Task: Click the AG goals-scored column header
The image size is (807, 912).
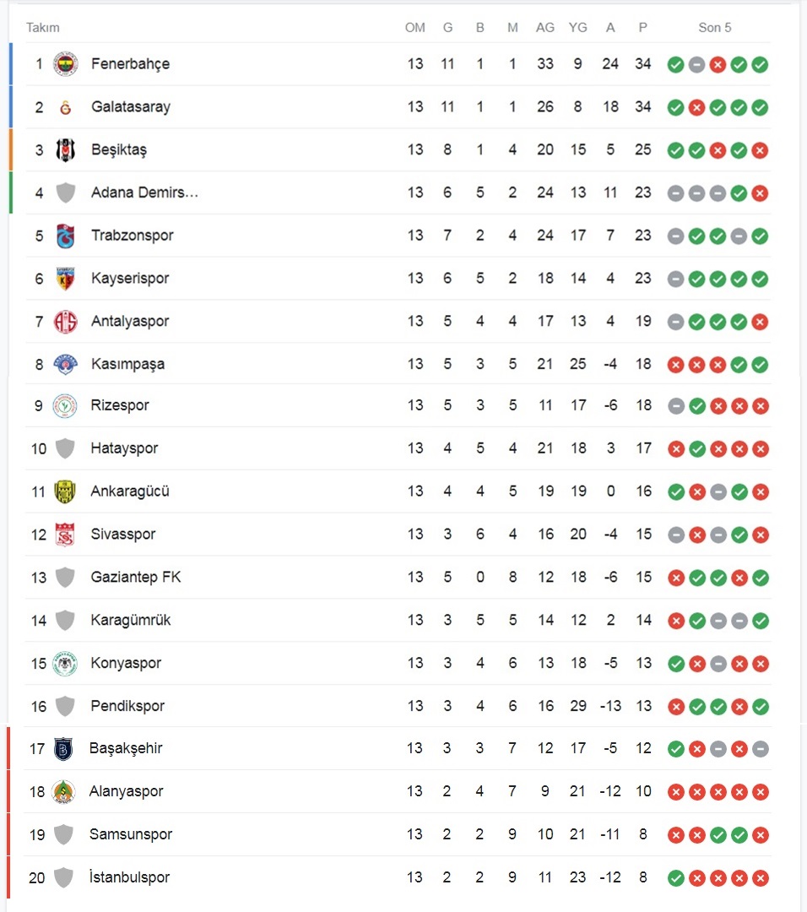Action: [x=544, y=27]
